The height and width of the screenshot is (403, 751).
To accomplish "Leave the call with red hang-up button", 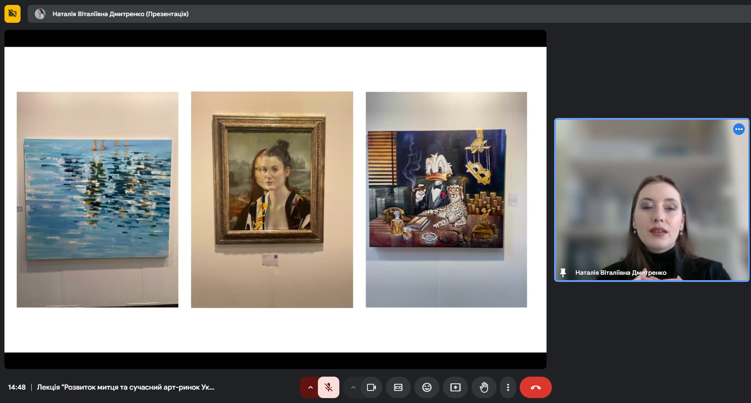I will pyautogui.click(x=536, y=387).
